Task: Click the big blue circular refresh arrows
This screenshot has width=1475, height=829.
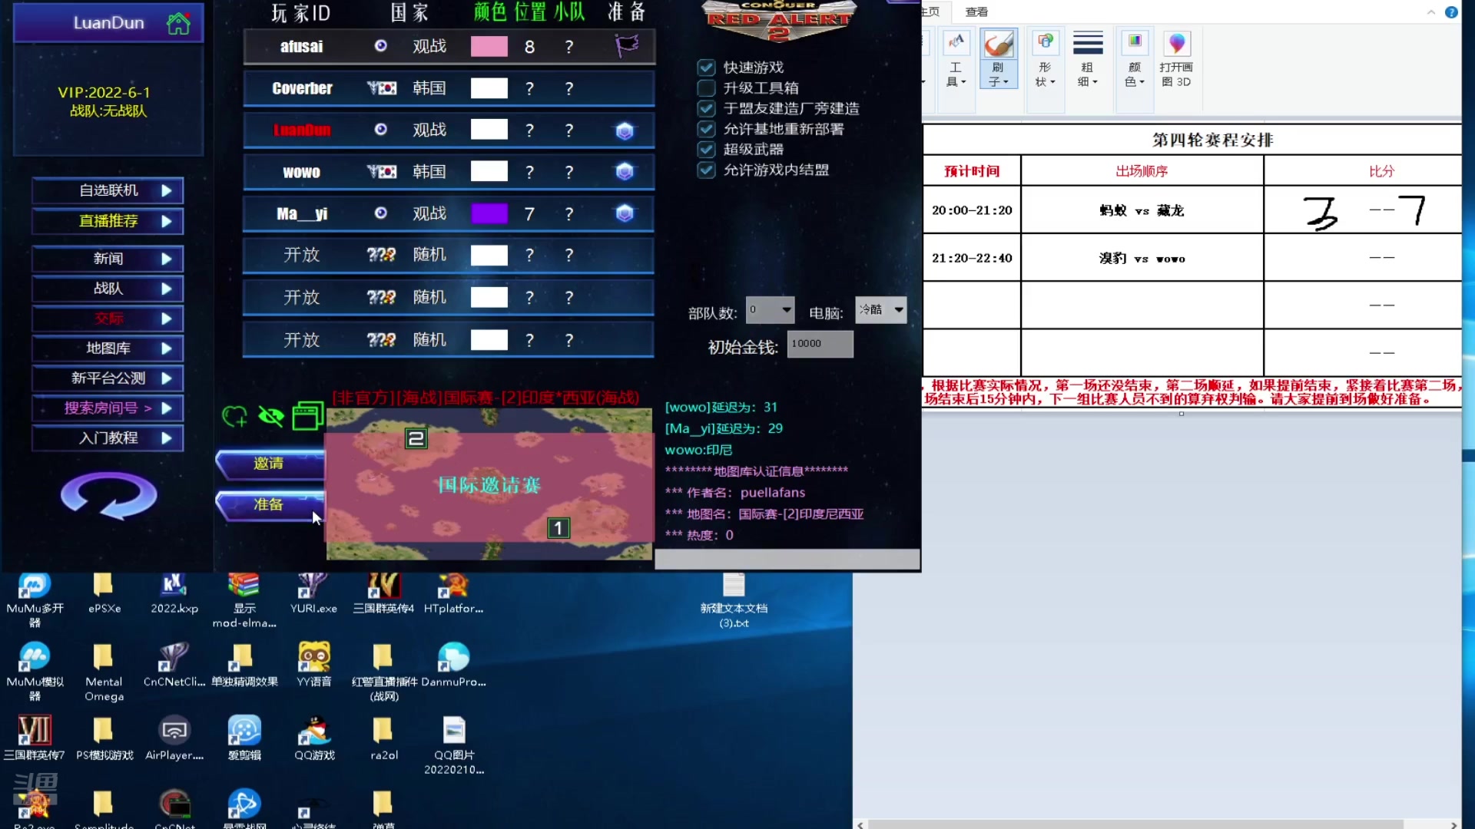Action: (x=109, y=495)
